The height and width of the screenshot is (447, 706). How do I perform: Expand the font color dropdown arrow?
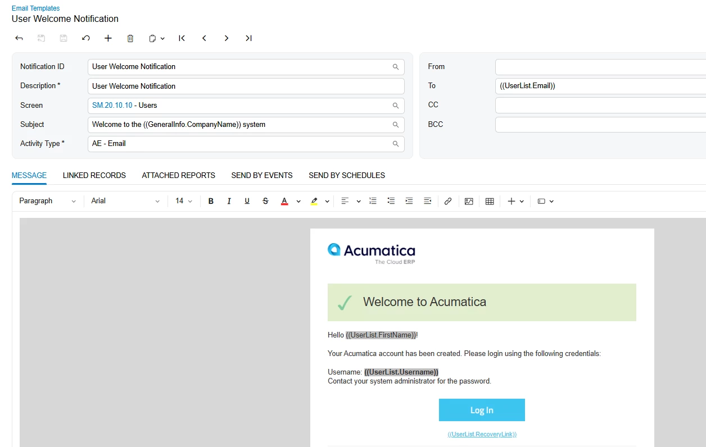point(298,201)
